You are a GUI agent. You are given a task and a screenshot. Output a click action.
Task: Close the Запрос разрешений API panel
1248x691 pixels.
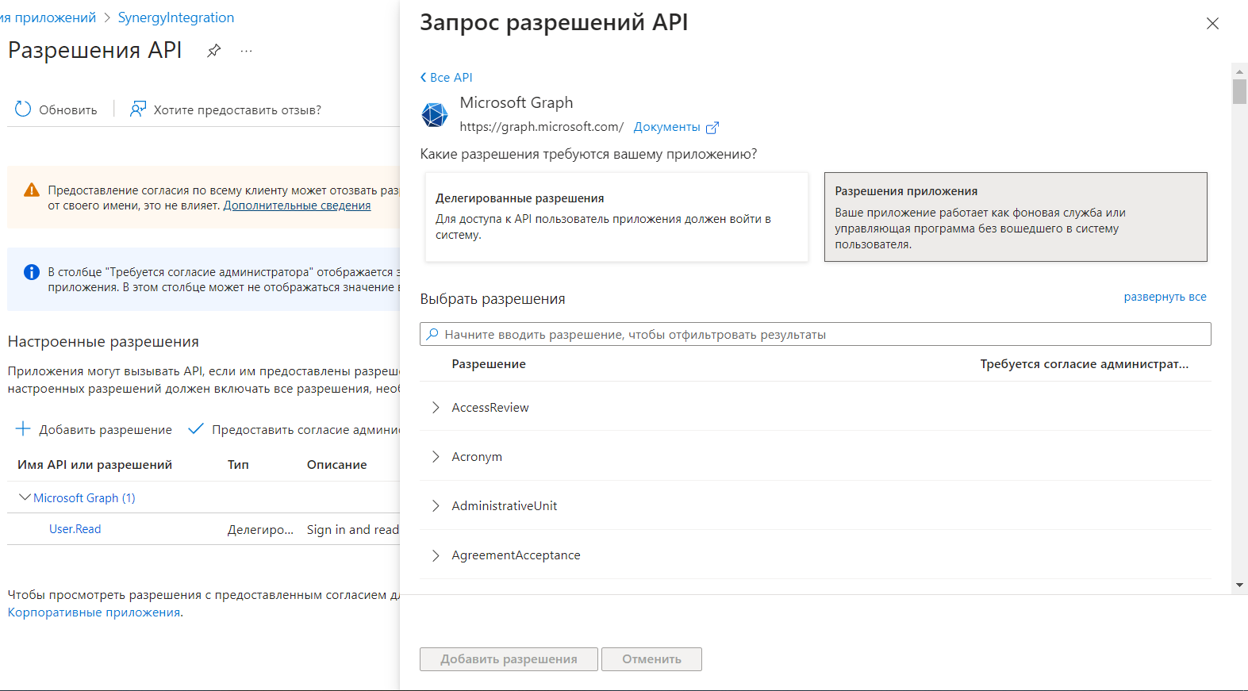coord(1212,24)
